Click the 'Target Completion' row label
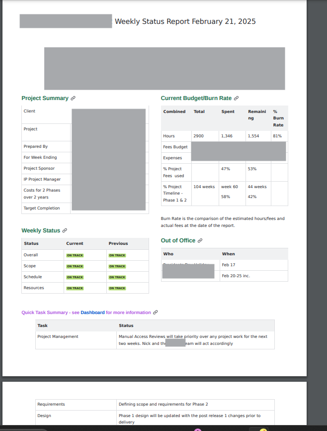 tap(42, 208)
